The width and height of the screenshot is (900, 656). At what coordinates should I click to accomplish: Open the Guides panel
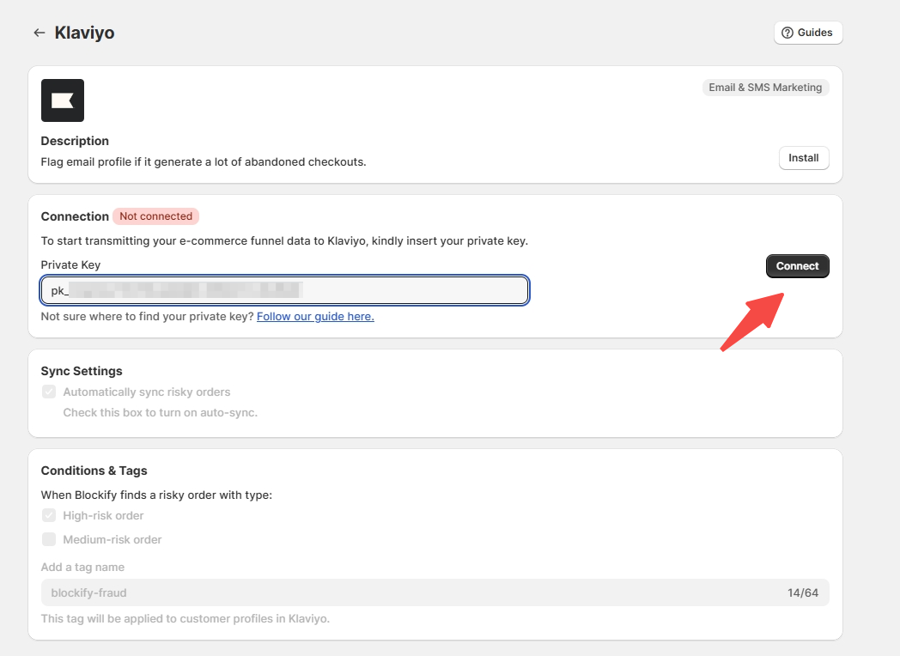tap(807, 32)
